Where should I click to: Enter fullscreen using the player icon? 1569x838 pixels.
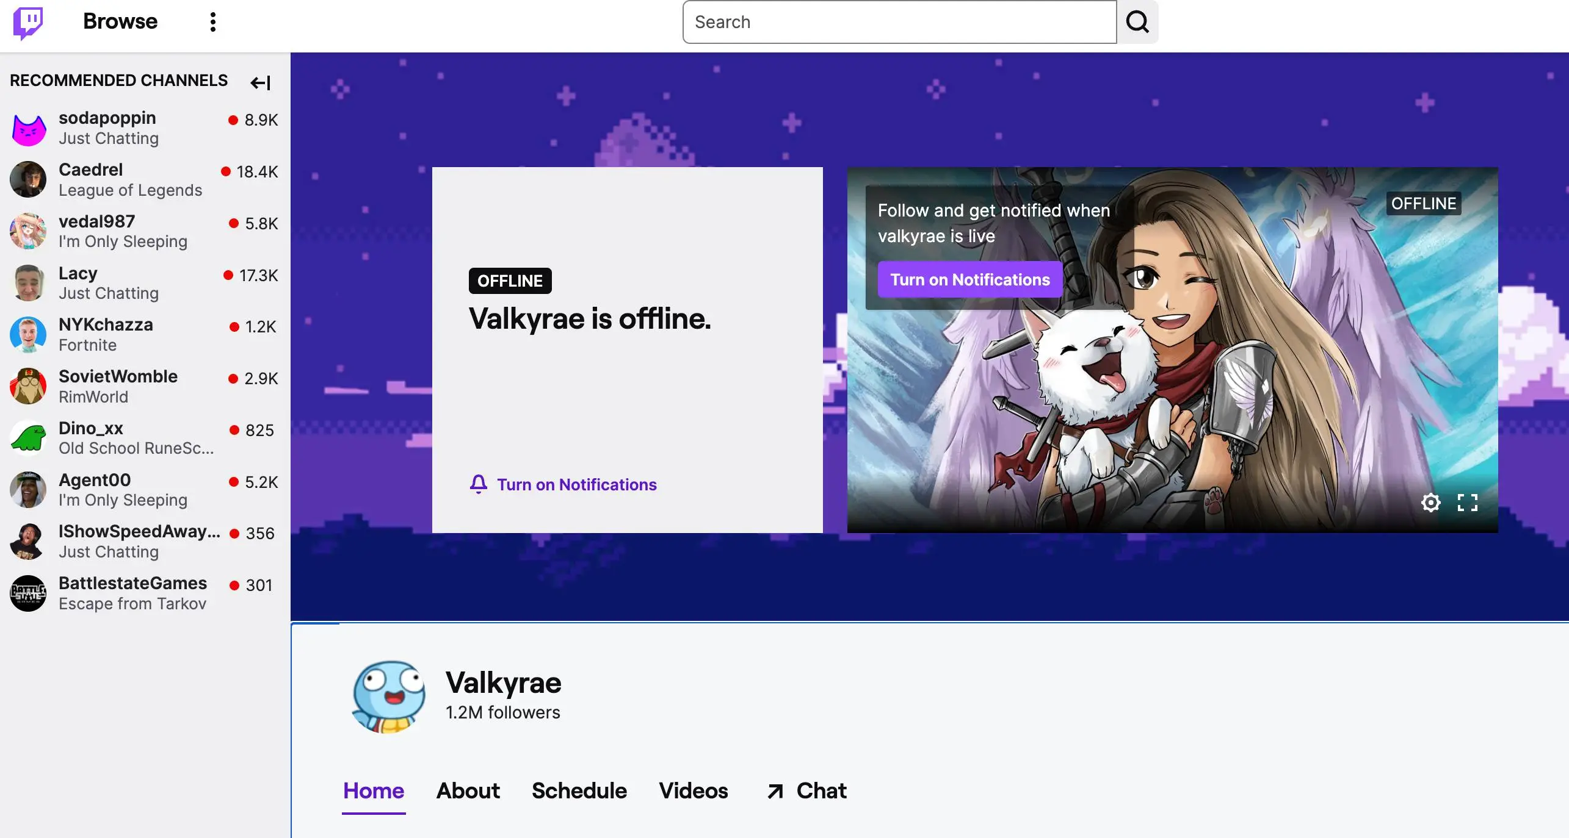pos(1466,503)
